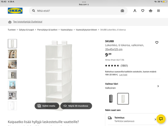Open the hamburger menu

159,11
